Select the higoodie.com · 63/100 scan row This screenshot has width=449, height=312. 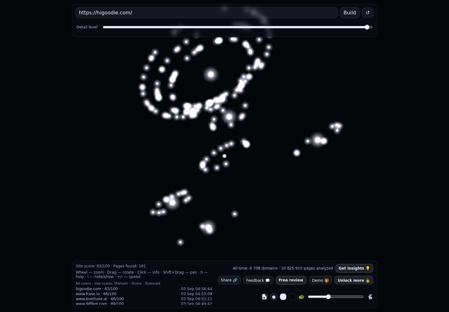[144, 289]
